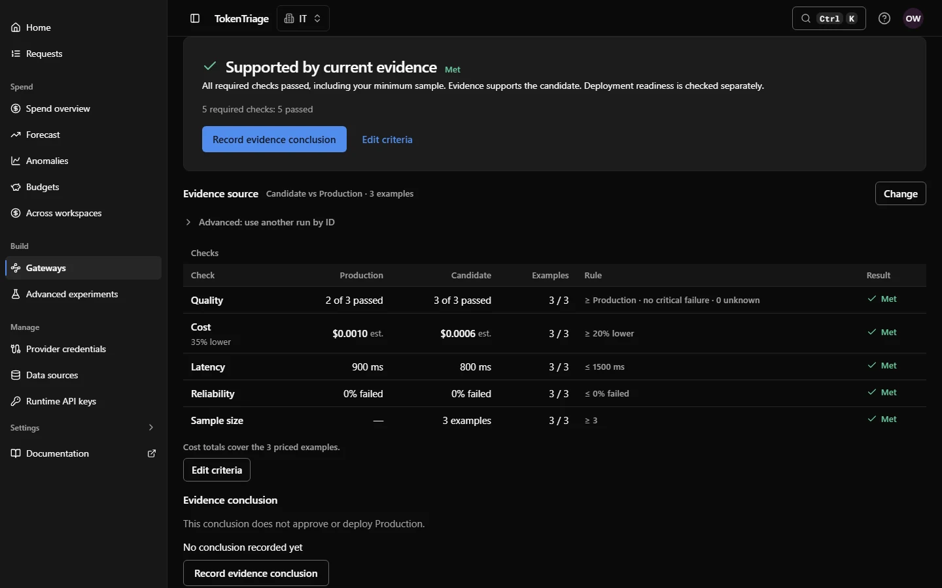Open Requests list icon
The image size is (942, 588).
tap(16, 54)
